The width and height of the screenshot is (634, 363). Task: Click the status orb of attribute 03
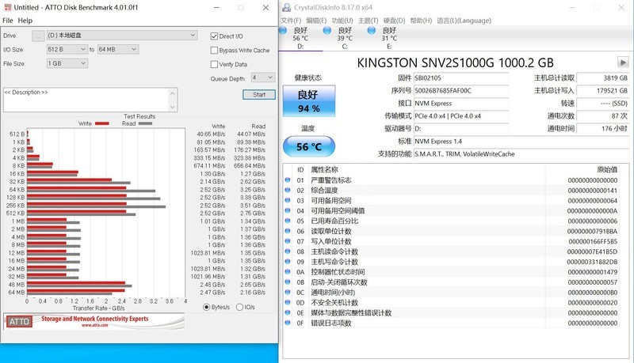[x=288, y=200]
